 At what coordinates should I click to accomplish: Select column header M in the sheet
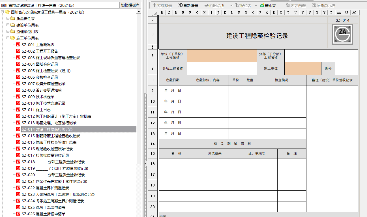click(239, 13)
